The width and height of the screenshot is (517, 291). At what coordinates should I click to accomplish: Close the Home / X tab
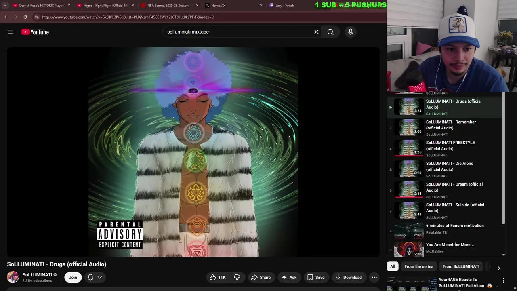[x=261, y=6]
